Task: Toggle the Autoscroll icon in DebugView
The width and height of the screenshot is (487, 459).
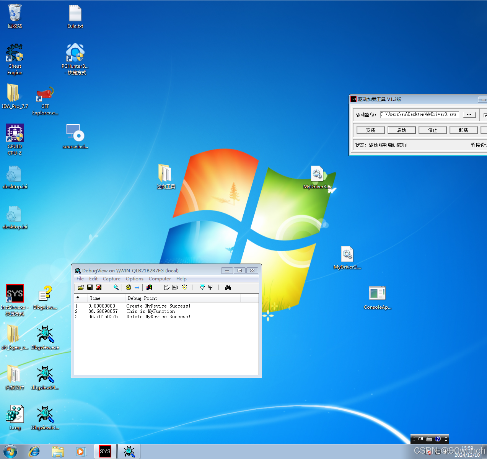Action: pyautogui.click(x=175, y=288)
